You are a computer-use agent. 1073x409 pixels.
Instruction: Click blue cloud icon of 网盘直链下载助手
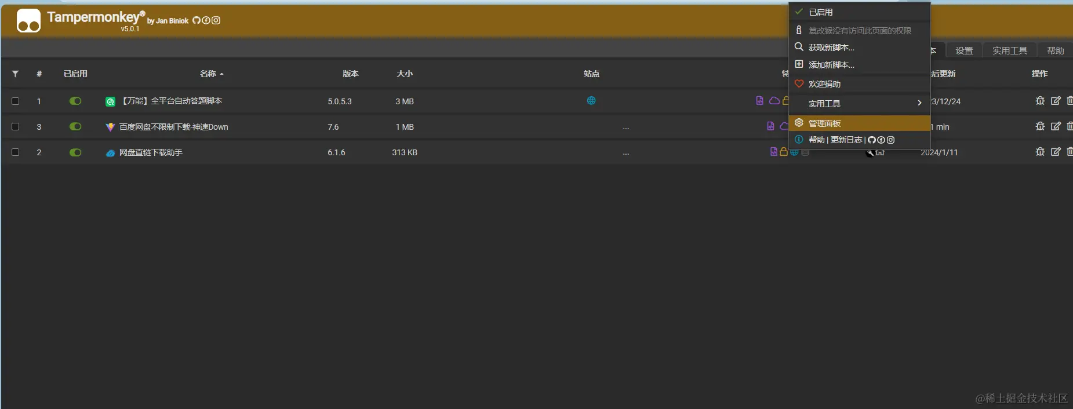click(110, 153)
